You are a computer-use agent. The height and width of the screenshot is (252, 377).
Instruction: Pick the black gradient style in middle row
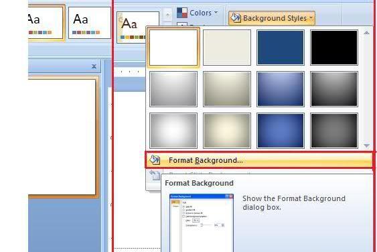point(334,89)
